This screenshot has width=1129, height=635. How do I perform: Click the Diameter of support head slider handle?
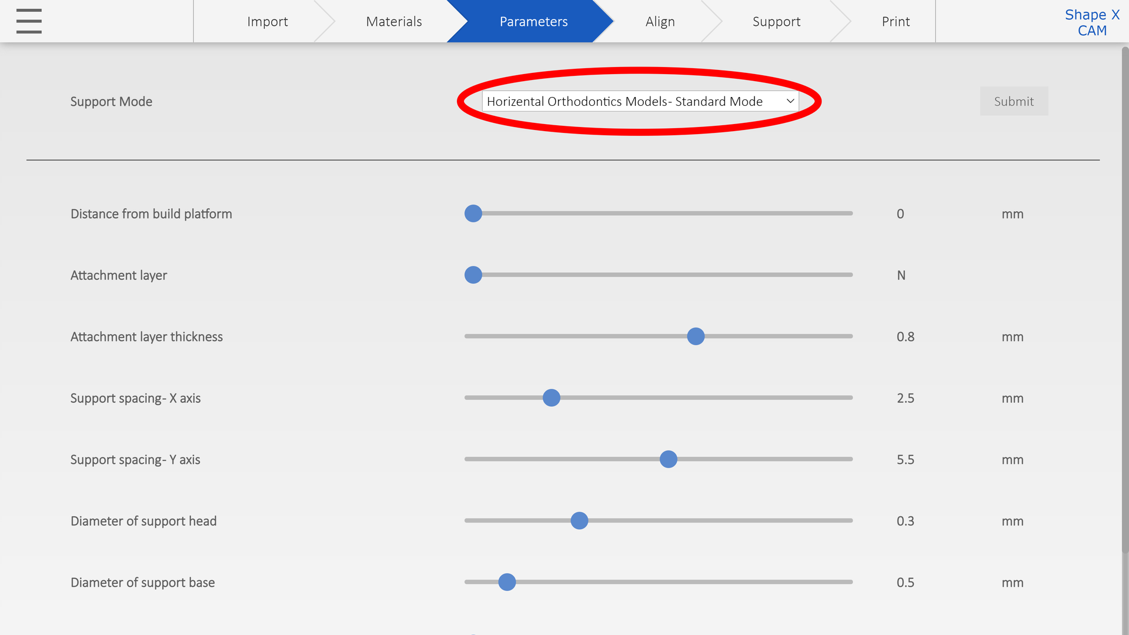(x=579, y=521)
